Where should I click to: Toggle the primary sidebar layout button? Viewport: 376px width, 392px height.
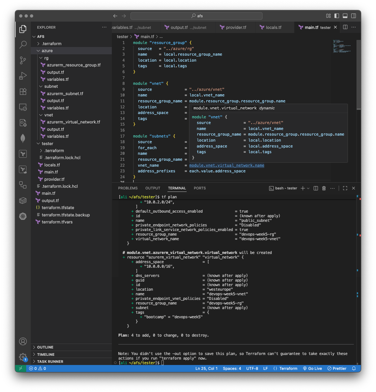337,16
